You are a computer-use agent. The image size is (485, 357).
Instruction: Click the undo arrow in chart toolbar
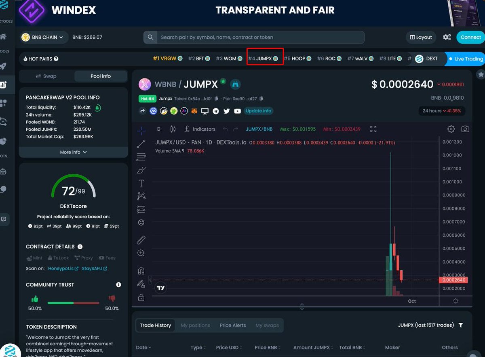(225, 129)
